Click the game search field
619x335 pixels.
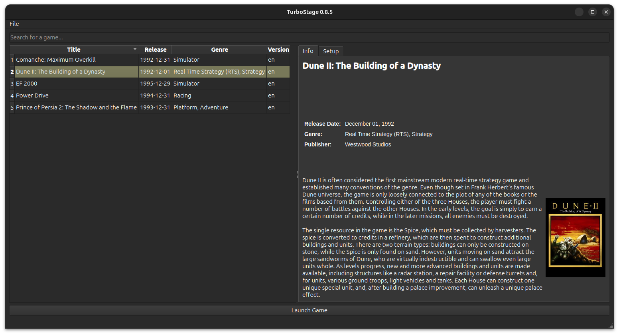point(309,37)
